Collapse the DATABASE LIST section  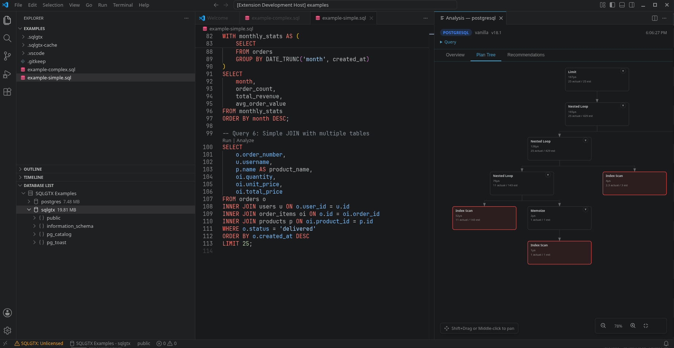(x=20, y=186)
